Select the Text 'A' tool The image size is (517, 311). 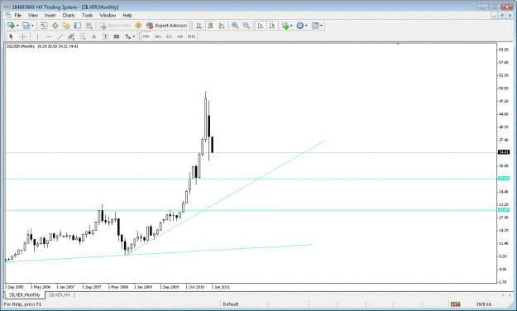93,36
